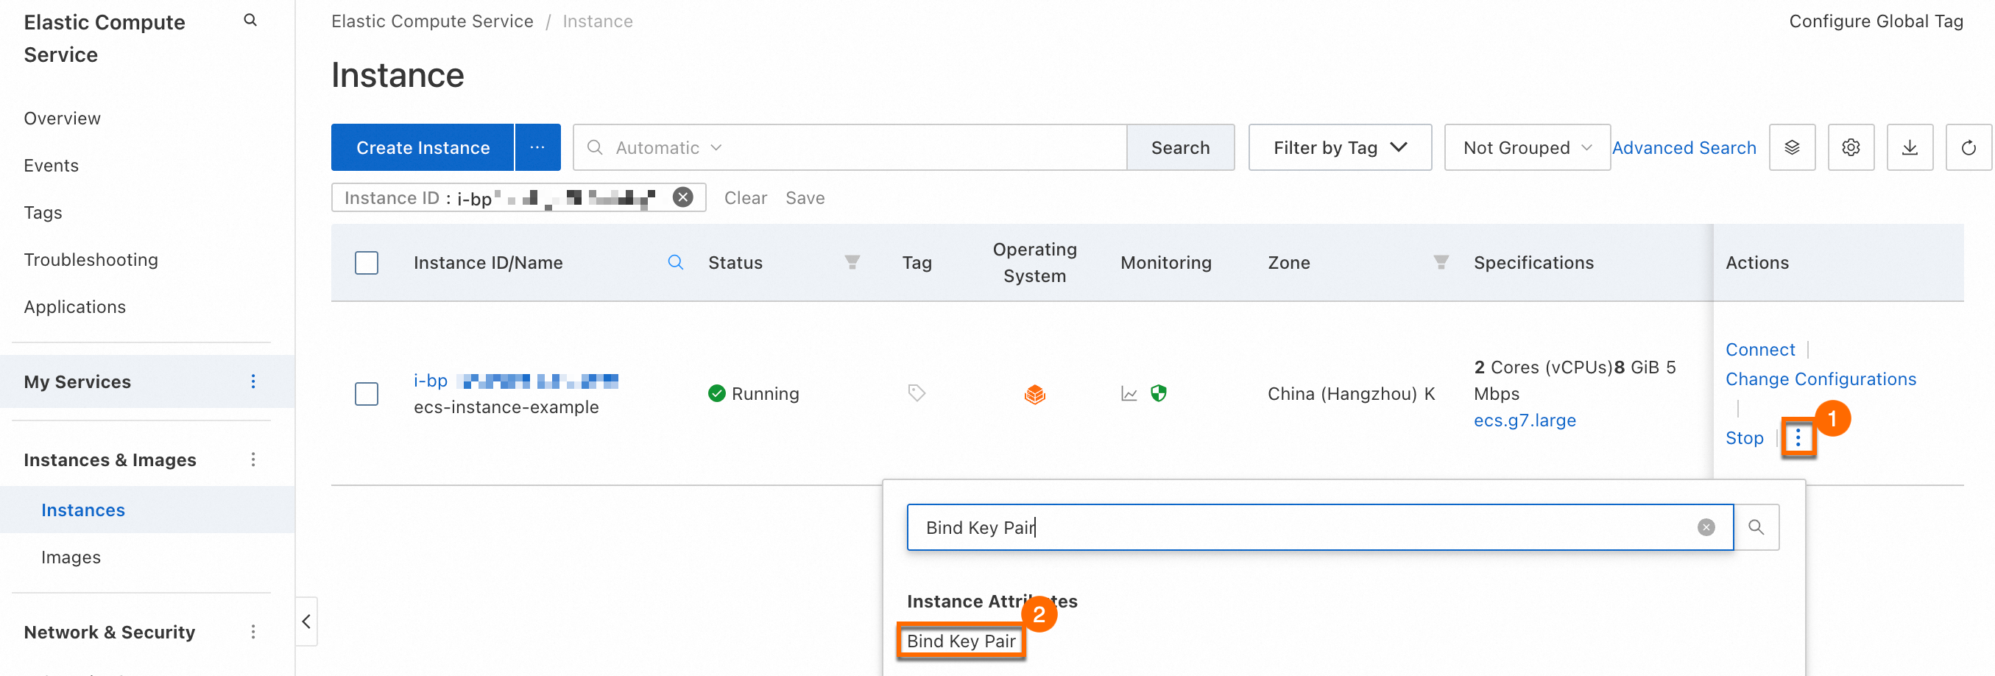
Task: Click the Connect action link
Action: tap(1759, 349)
